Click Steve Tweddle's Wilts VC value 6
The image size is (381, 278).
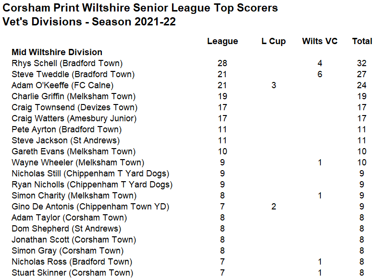320,74
